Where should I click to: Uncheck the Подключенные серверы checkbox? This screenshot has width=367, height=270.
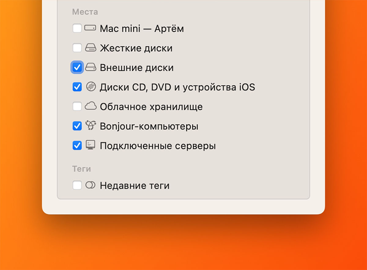[x=77, y=145]
